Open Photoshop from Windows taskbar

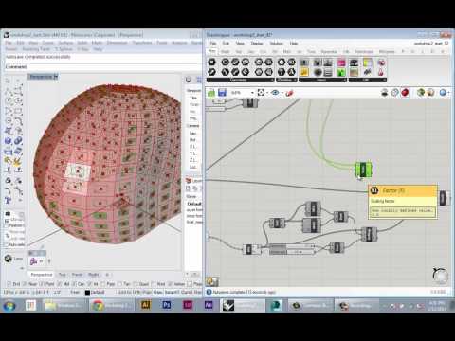click(x=166, y=305)
